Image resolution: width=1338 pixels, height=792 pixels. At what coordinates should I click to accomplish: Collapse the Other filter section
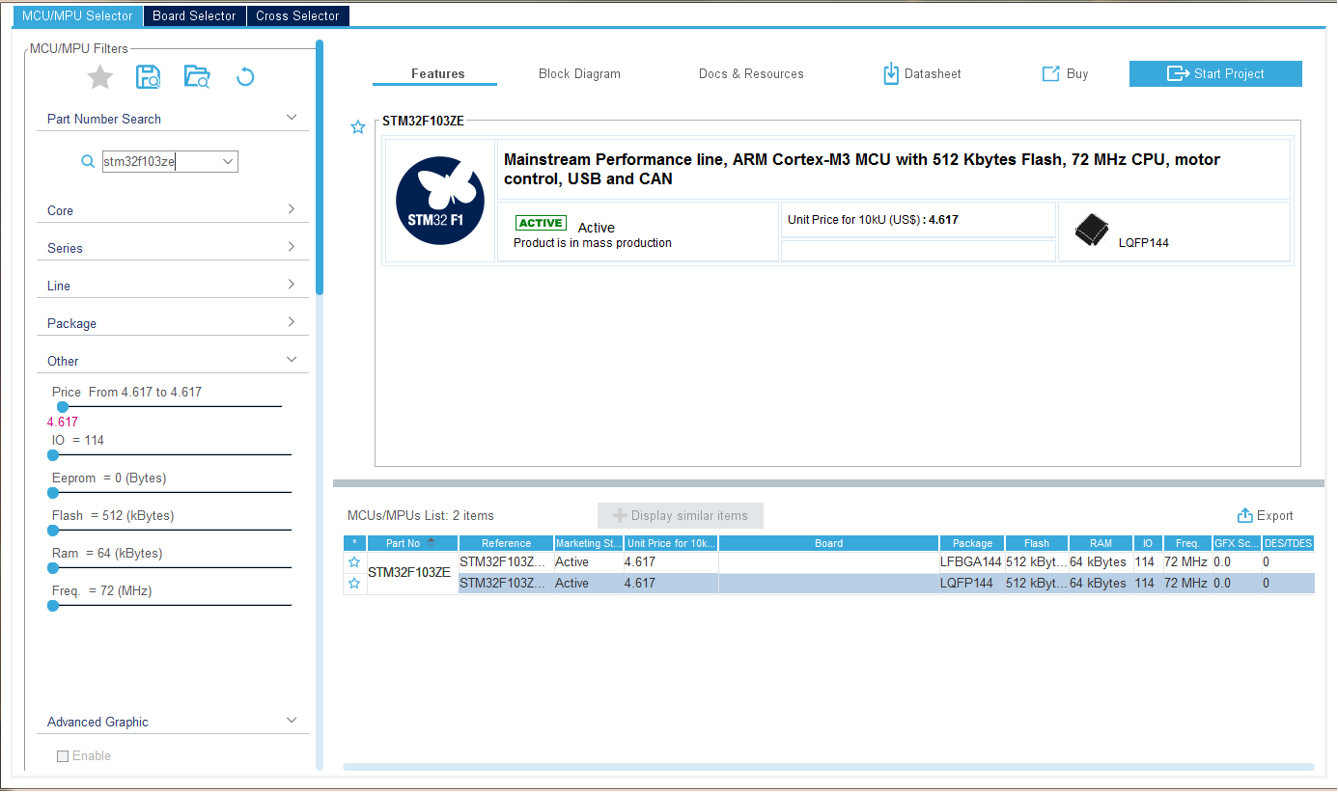[x=292, y=360]
